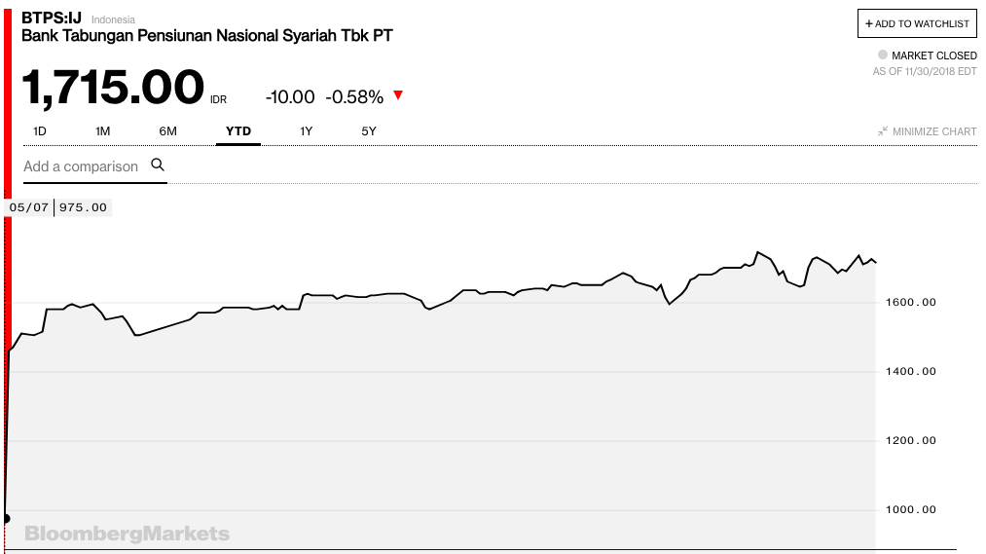
Task: Click the 1,715.00 price value
Action: click(x=113, y=88)
